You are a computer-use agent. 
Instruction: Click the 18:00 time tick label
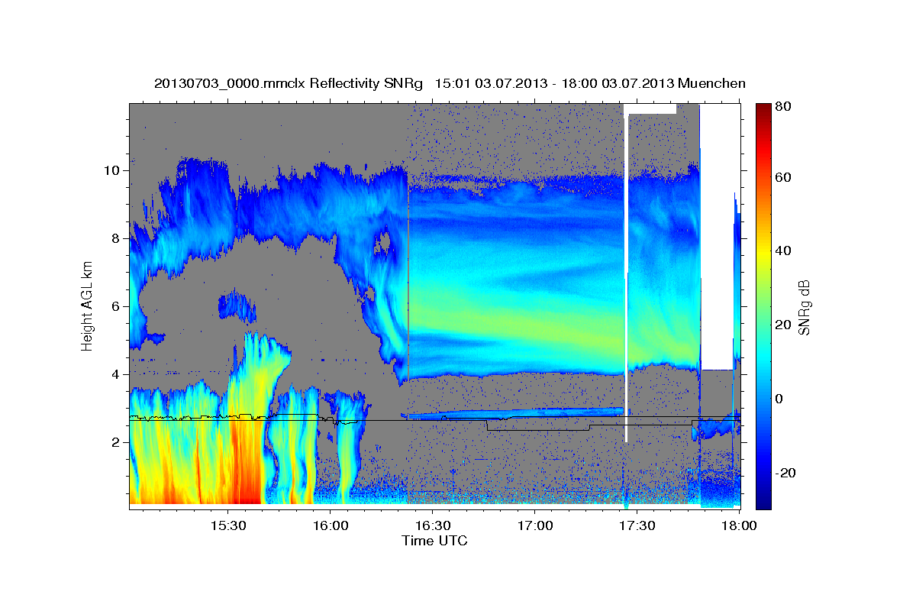[739, 526]
